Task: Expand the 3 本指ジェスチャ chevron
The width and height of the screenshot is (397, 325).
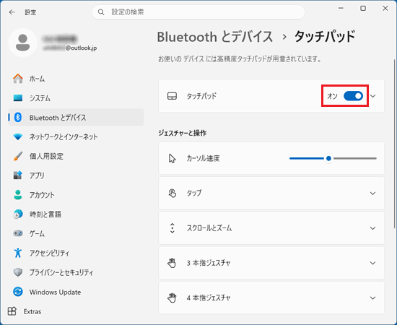Action: tap(372, 263)
